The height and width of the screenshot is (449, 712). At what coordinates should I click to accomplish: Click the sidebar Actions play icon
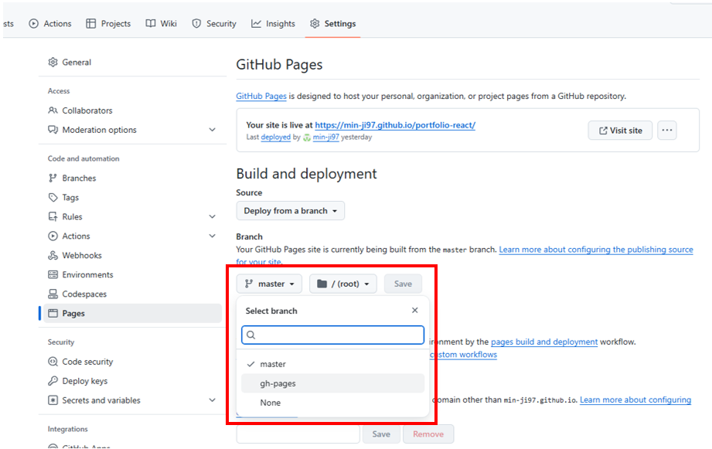pos(53,236)
